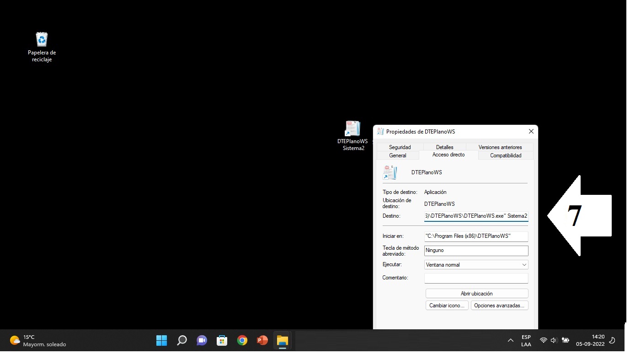Open Microsoft Store from the taskbar
630x354 pixels.
coord(222,340)
